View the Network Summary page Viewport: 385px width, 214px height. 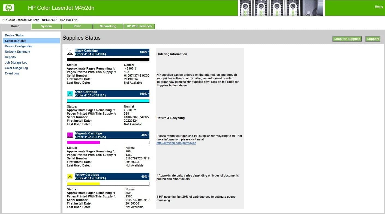(x=17, y=52)
